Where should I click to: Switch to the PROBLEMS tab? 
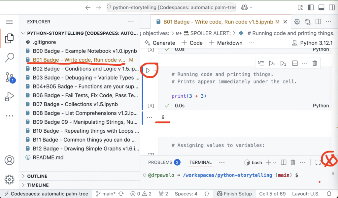coord(164,162)
